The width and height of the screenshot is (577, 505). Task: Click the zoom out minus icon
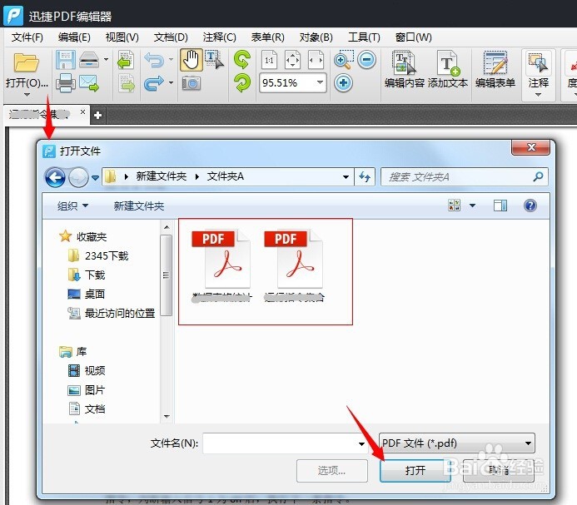(367, 60)
